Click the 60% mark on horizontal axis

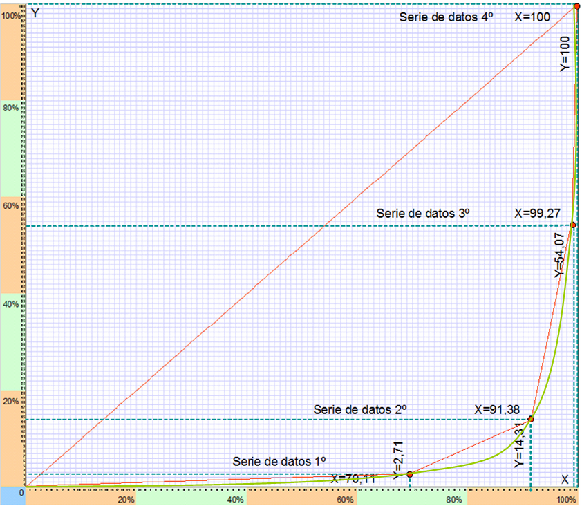pyautogui.click(x=346, y=499)
